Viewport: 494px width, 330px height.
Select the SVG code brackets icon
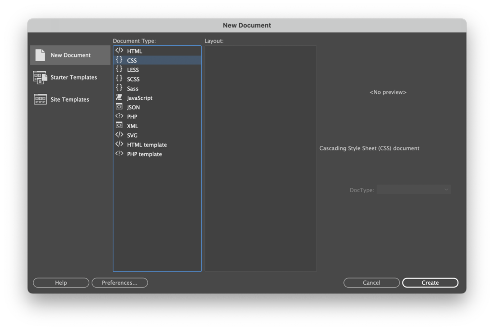[x=119, y=135]
